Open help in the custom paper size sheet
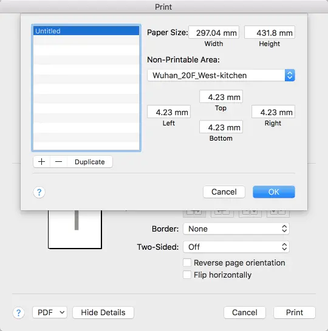Image resolution: width=328 pixels, height=331 pixels. (x=39, y=192)
